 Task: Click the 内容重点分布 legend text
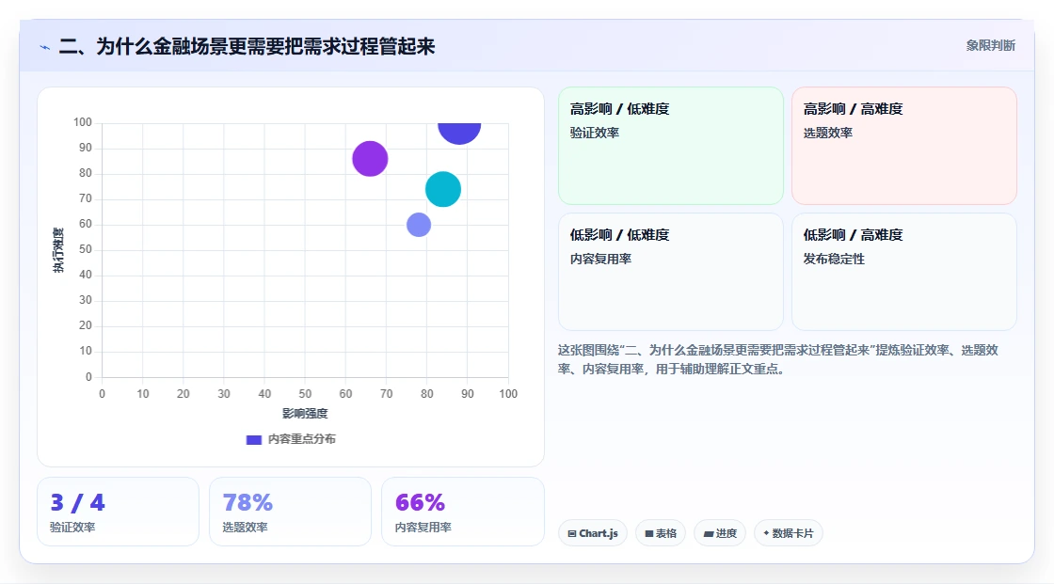point(301,439)
